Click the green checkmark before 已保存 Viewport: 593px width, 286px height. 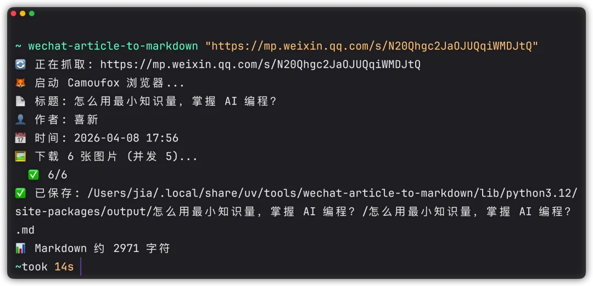tap(20, 193)
